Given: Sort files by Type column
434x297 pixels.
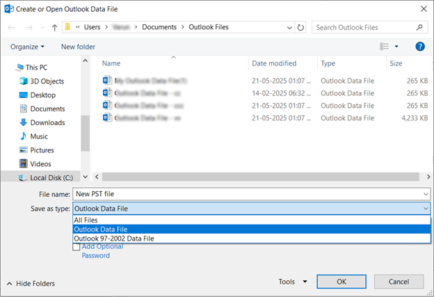Looking at the screenshot, I should click(328, 63).
